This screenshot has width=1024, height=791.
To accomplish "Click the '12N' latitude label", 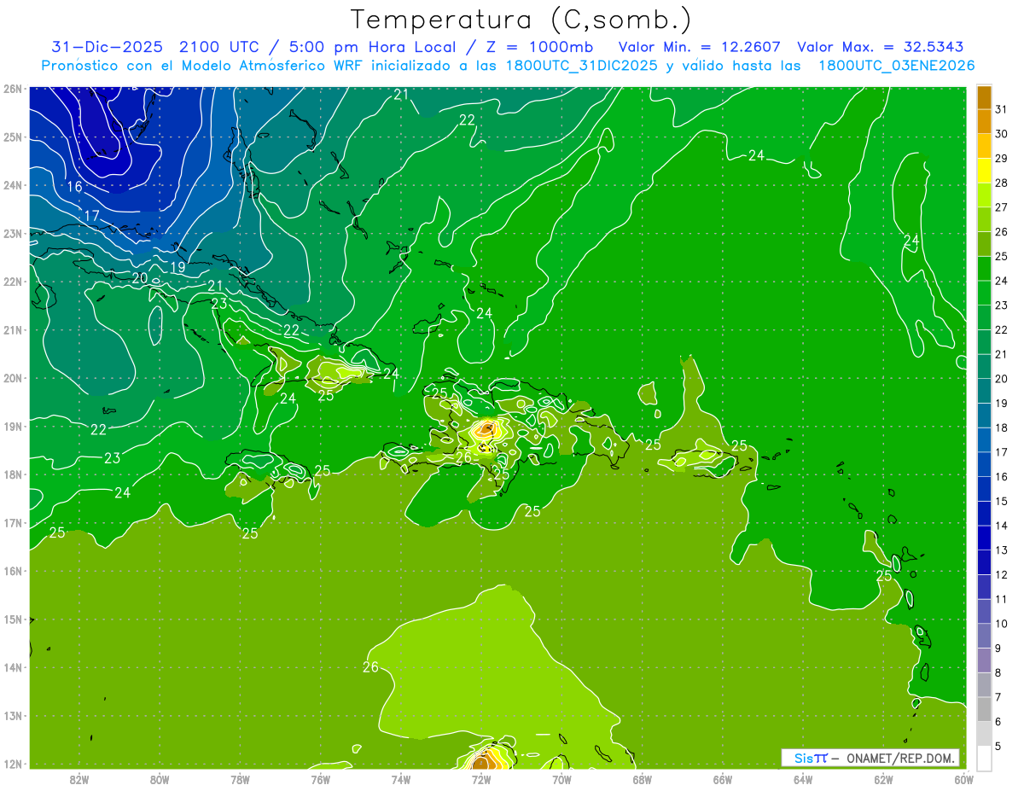I will click(x=13, y=764).
